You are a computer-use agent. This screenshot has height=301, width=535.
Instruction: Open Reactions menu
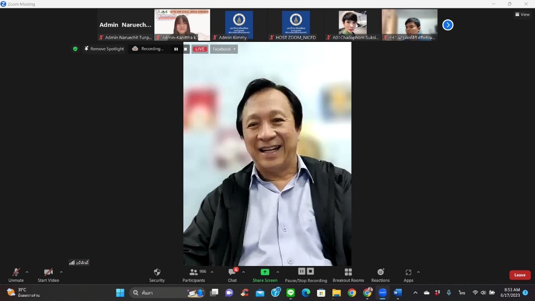click(380, 275)
